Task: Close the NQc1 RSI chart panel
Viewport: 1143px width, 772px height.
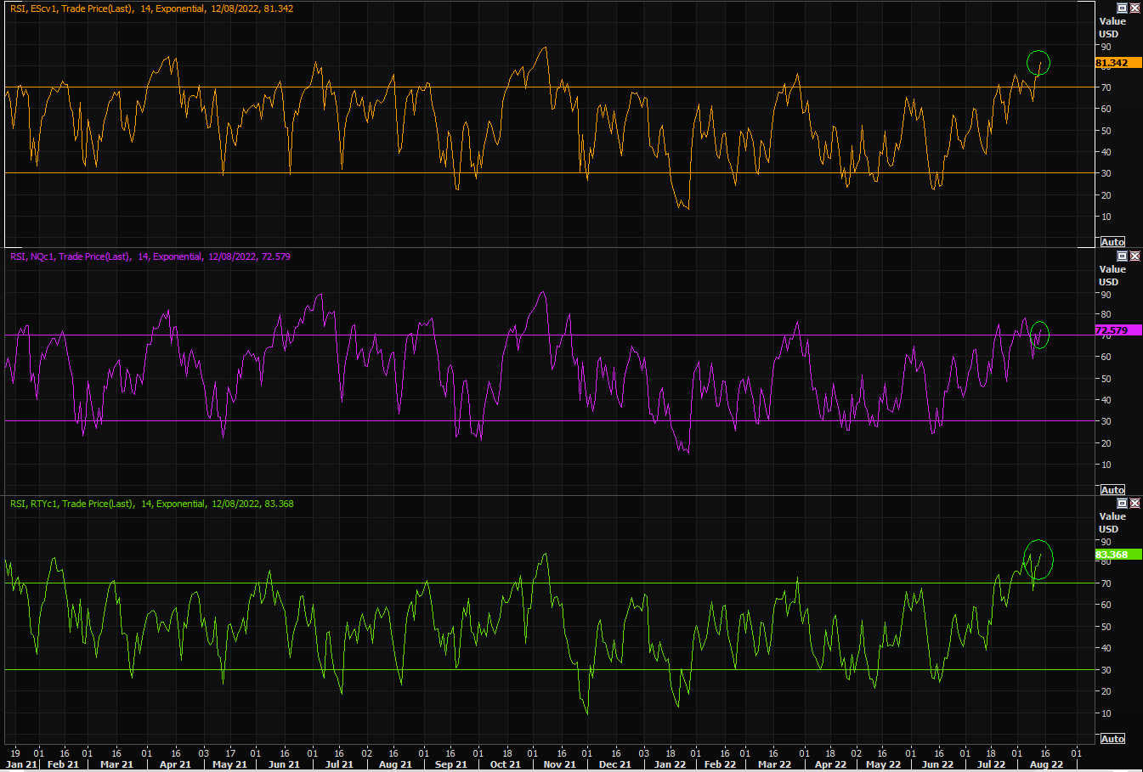Action: [1135, 256]
